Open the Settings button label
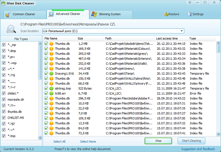Image resolution: width=221 pixels, height=152 pixels. click(198, 14)
